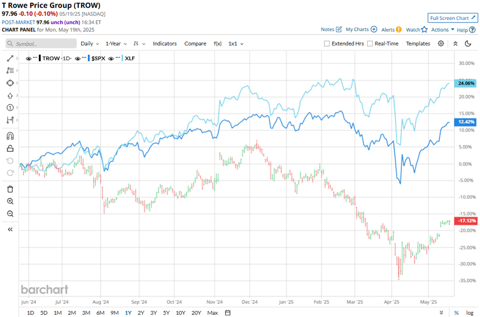Open the Daily frequency dropdown

point(89,43)
